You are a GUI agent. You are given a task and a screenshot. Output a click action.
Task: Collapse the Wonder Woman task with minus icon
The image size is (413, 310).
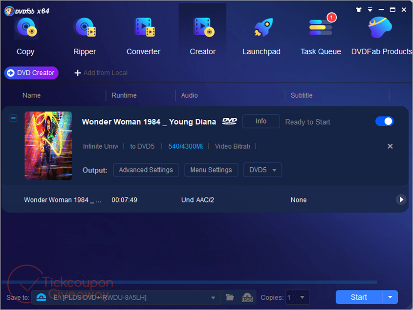point(13,118)
